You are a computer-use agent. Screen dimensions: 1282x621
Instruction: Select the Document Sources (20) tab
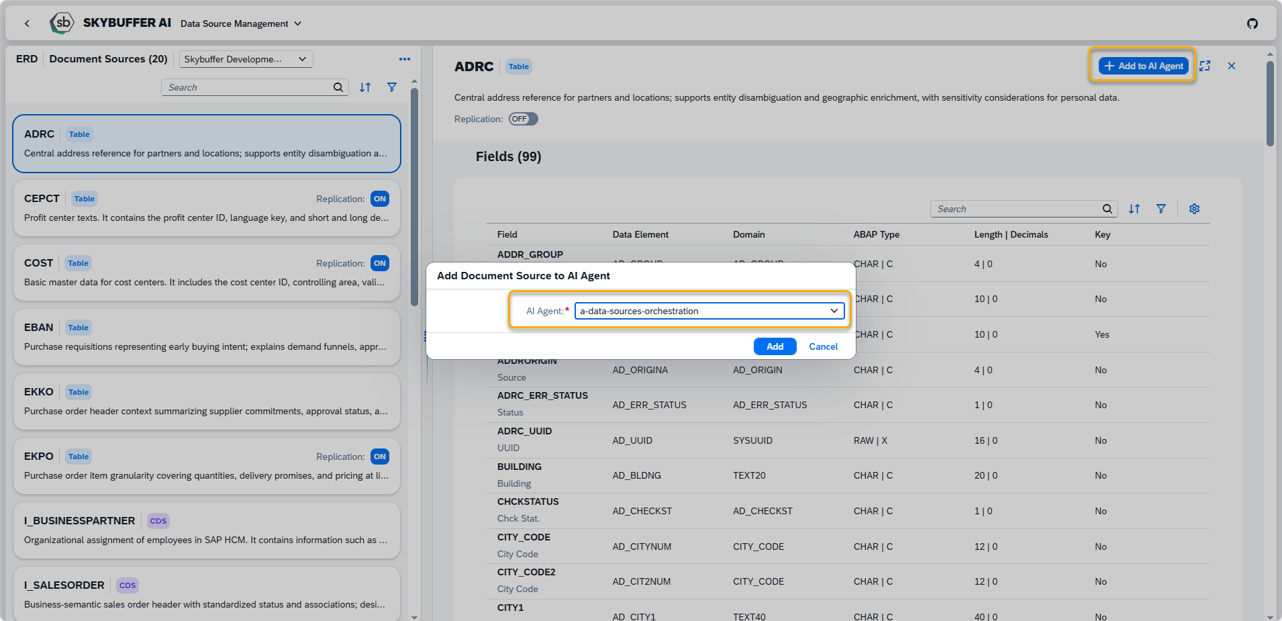tap(108, 59)
